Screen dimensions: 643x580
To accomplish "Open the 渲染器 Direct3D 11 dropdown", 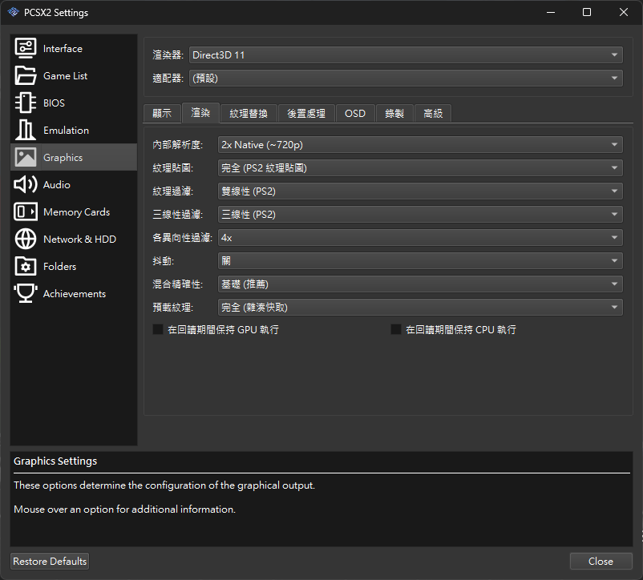I will (405, 54).
